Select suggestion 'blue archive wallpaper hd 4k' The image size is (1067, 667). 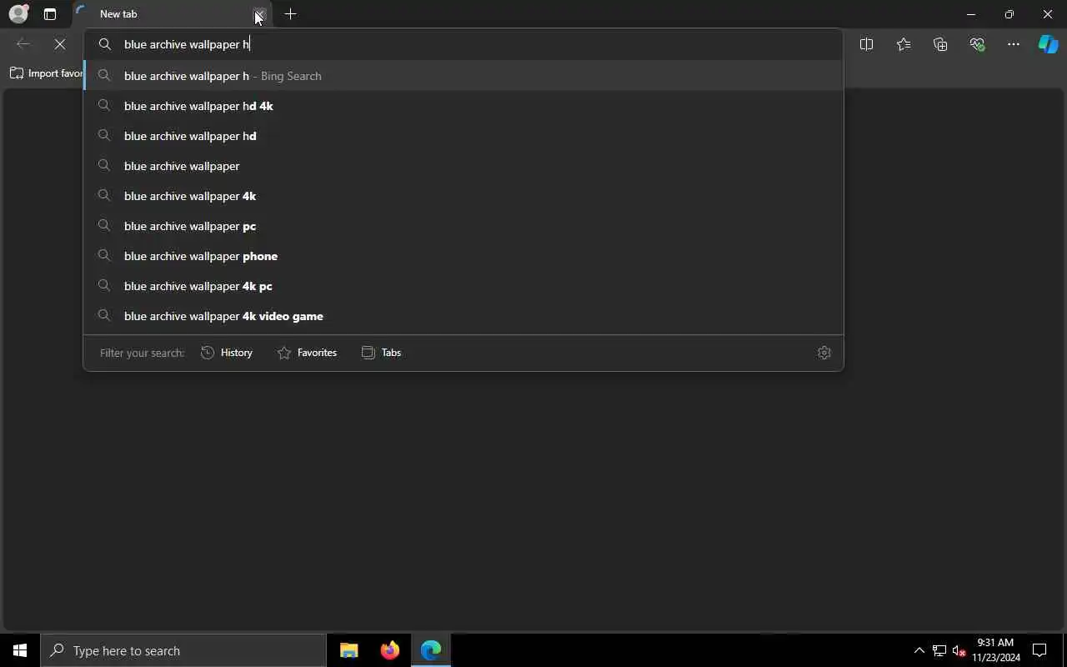click(463, 106)
